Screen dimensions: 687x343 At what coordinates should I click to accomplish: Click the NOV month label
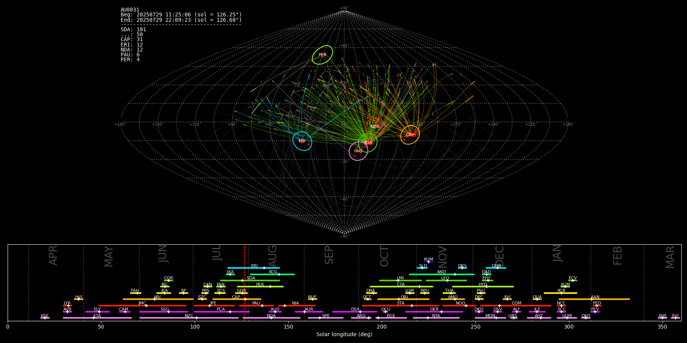pyautogui.click(x=442, y=257)
